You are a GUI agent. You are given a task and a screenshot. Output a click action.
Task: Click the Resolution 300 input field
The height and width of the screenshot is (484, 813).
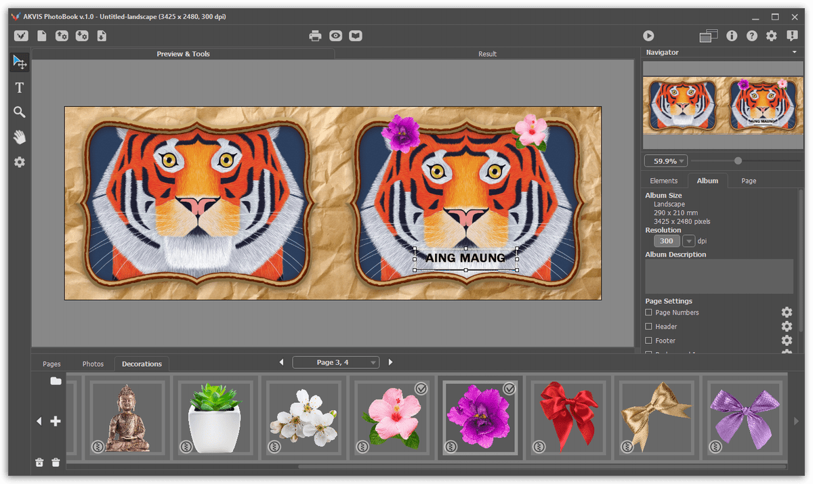[667, 241]
